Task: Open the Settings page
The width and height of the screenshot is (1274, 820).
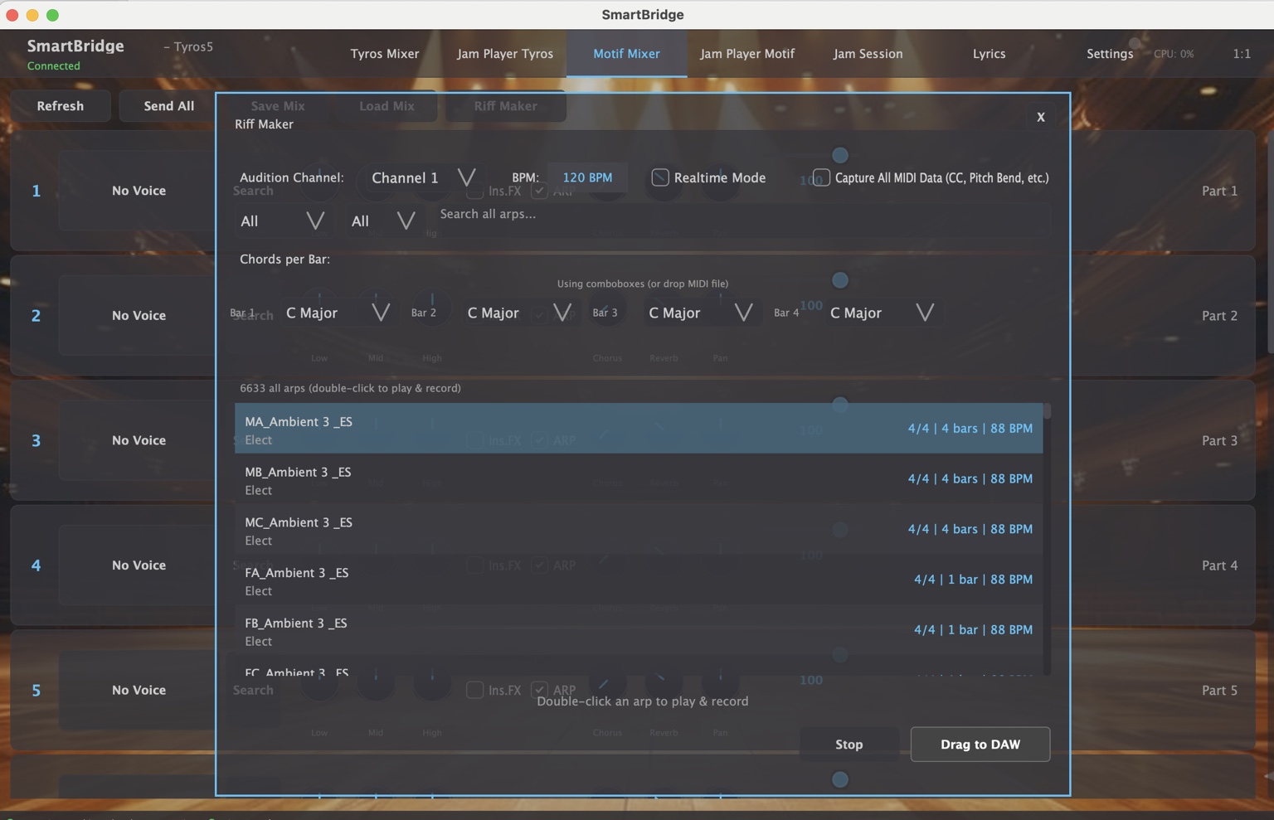Action: click(1109, 54)
